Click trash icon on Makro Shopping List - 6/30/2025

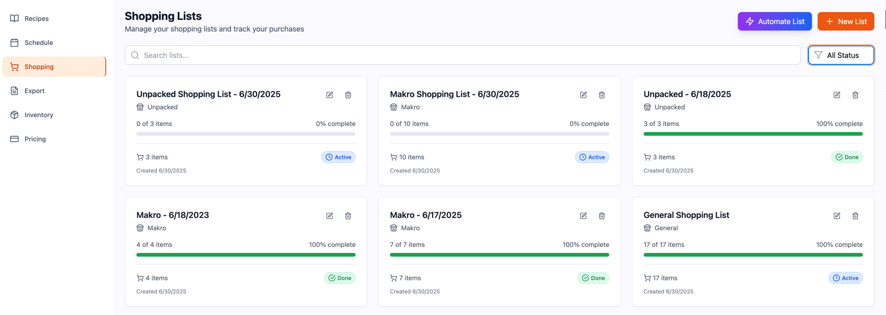602,95
